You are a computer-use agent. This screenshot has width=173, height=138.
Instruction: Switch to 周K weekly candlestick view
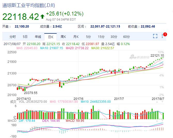pyautogui.click(x=63, y=37)
